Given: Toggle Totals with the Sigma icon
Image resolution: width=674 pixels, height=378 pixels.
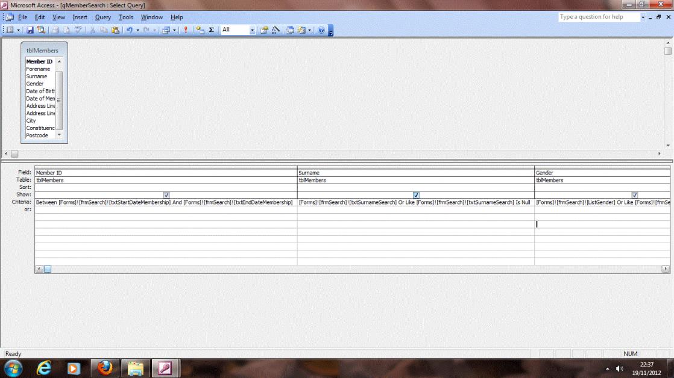Looking at the screenshot, I should 212,30.
